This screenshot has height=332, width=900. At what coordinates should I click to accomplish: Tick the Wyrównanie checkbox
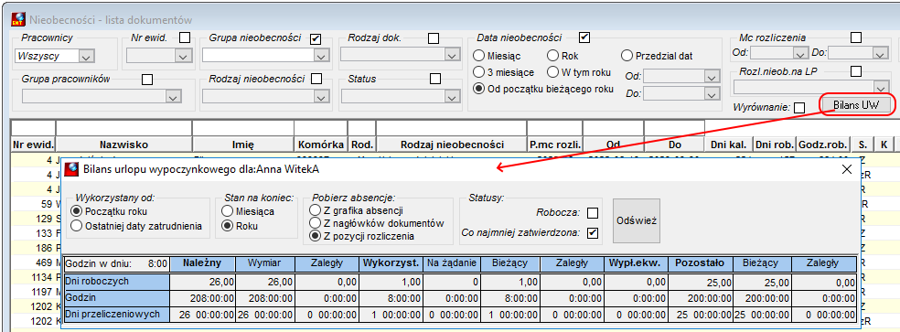pos(799,107)
